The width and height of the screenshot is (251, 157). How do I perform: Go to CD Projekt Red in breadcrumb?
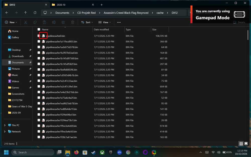pos(86,13)
